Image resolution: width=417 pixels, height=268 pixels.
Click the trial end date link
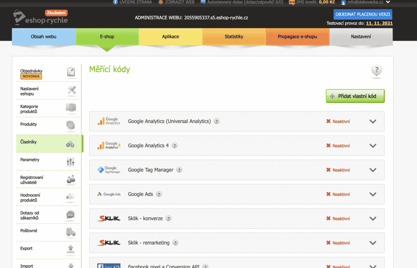tap(379, 23)
